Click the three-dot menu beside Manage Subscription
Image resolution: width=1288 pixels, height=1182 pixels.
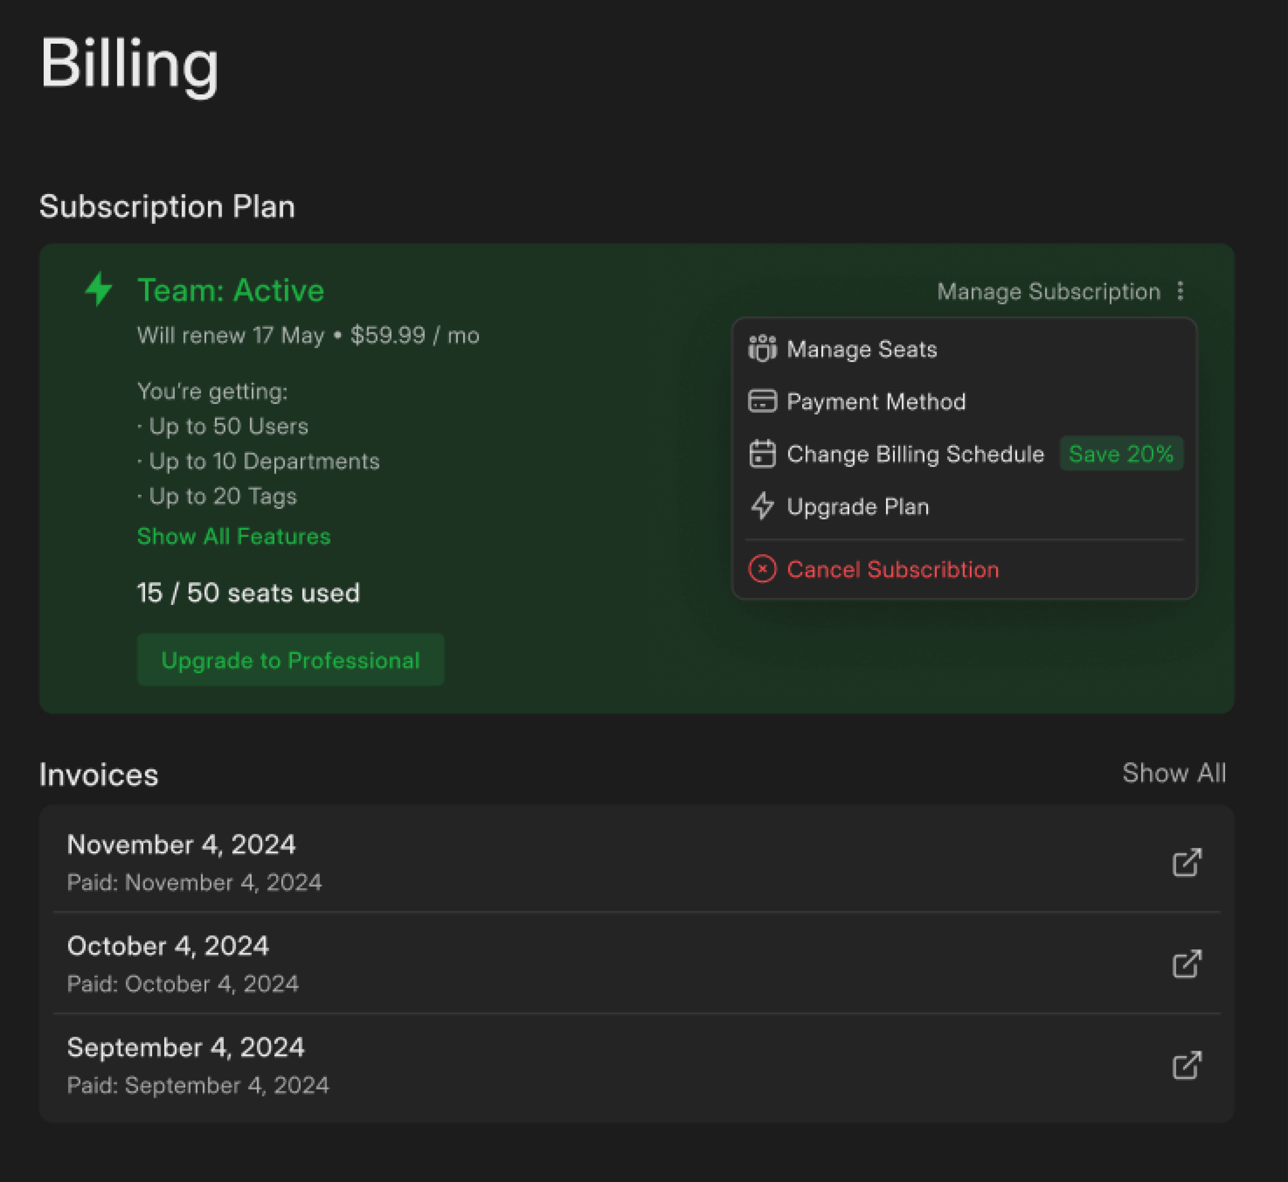click(1180, 291)
